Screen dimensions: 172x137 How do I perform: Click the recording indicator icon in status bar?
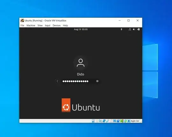pos(118,121)
